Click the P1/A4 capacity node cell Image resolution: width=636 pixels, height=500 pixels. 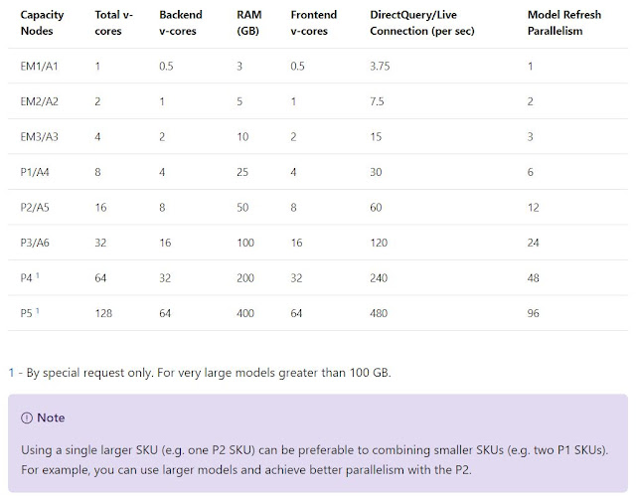(x=35, y=172)
